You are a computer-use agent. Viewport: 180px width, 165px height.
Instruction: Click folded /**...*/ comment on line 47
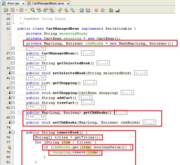(36, 88)
